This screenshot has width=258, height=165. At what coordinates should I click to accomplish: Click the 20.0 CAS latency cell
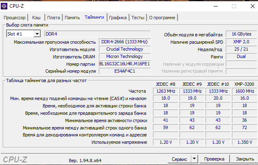(x=218, y=98)
